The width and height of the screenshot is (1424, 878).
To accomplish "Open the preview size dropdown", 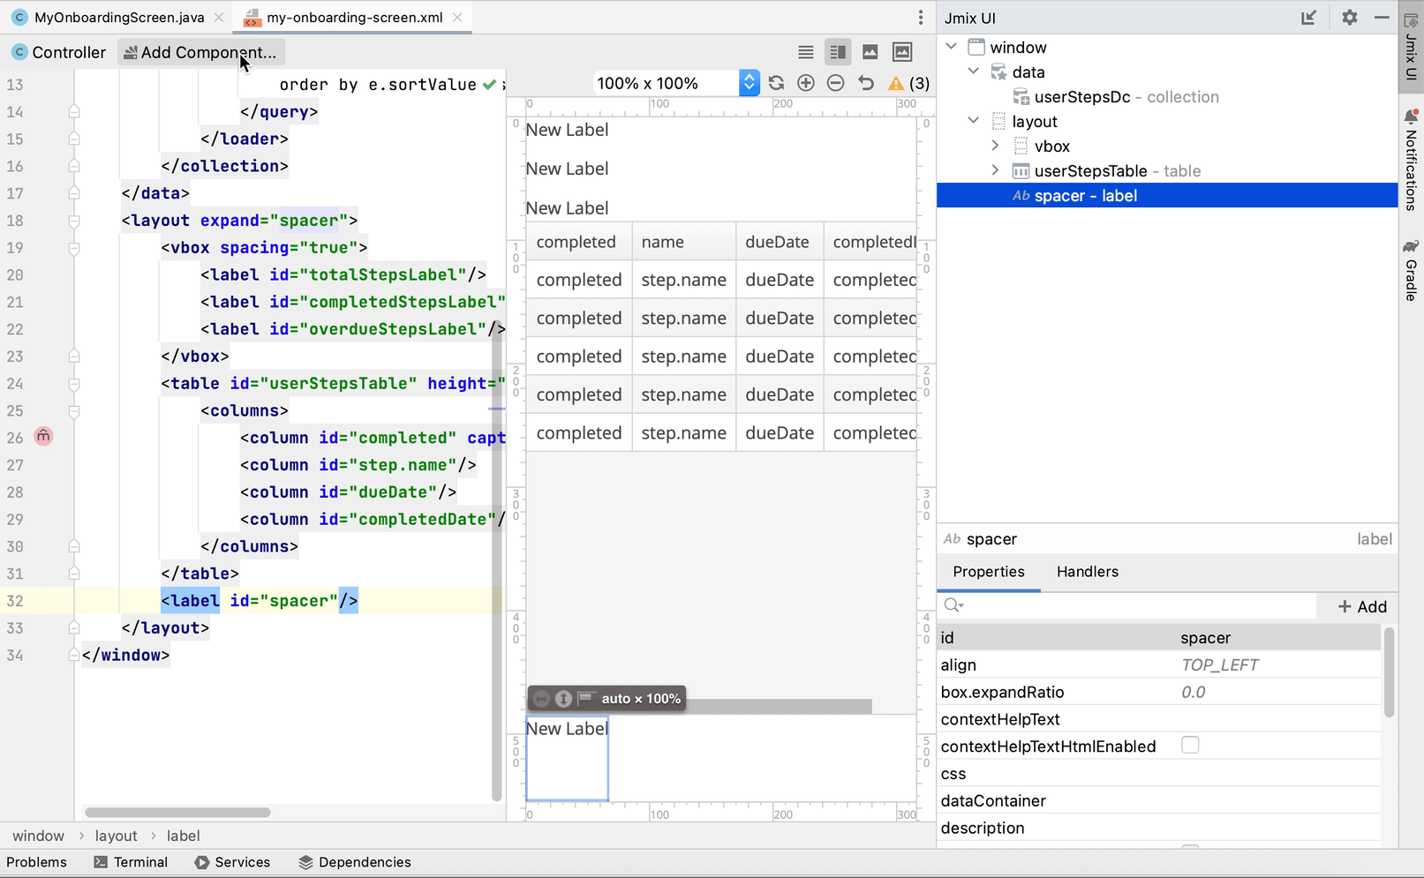I will 749,83.
